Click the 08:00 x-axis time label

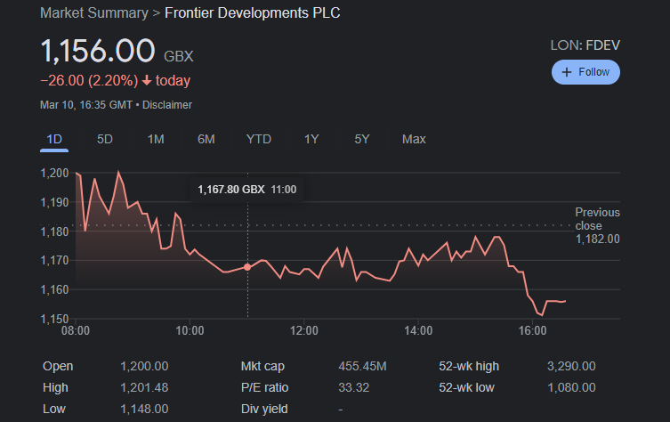click(x=76, y=330)
